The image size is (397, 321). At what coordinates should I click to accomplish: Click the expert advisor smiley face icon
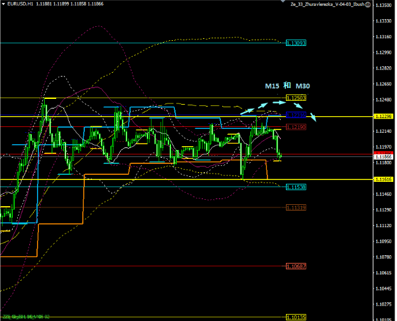click(369, 4)
